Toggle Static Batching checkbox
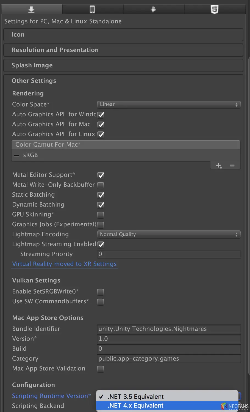Viewport: 250px width, 412px height. [x=101, y=195]
